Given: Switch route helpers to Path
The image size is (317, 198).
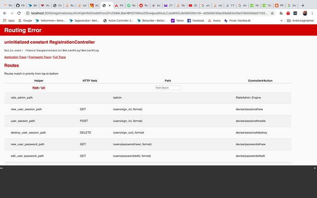Looking at the screenshot, I should click(x=35, y=87).
